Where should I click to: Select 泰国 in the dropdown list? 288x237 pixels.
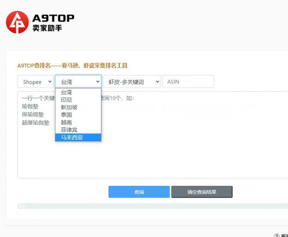point(78,115)
